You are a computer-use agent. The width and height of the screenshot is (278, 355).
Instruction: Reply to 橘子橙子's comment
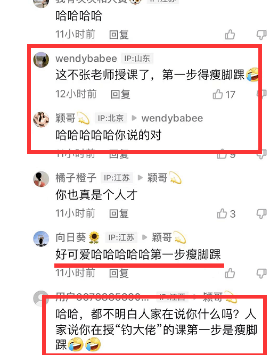119,214
